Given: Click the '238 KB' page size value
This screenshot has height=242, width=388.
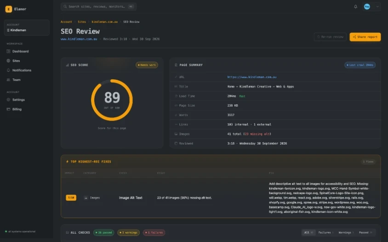Looking at the screenshot, I should click(233, 106).
